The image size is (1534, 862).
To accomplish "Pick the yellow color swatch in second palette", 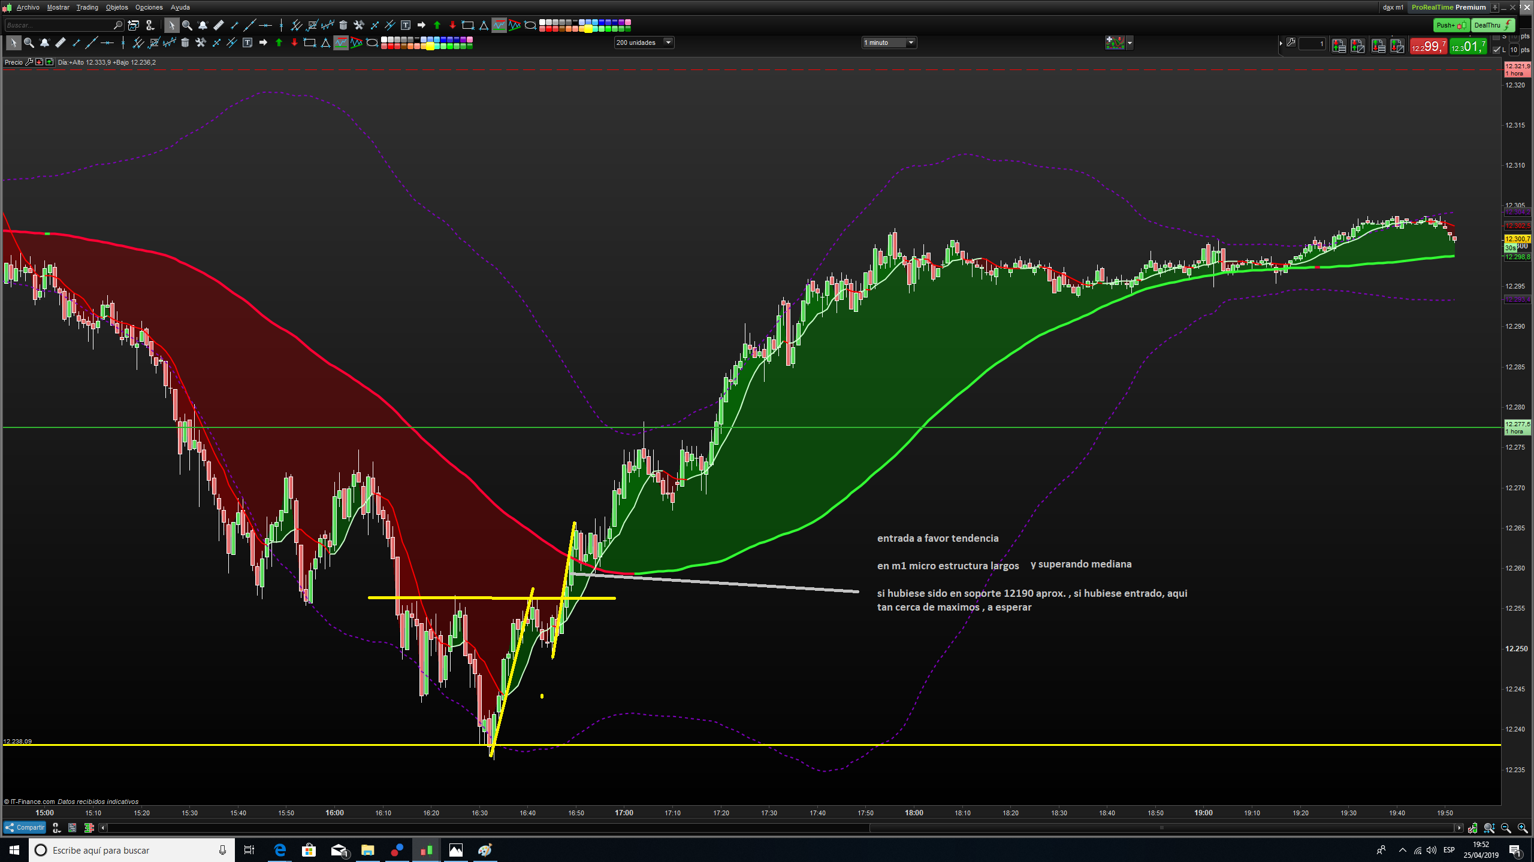I will click(x=430, y=46).
